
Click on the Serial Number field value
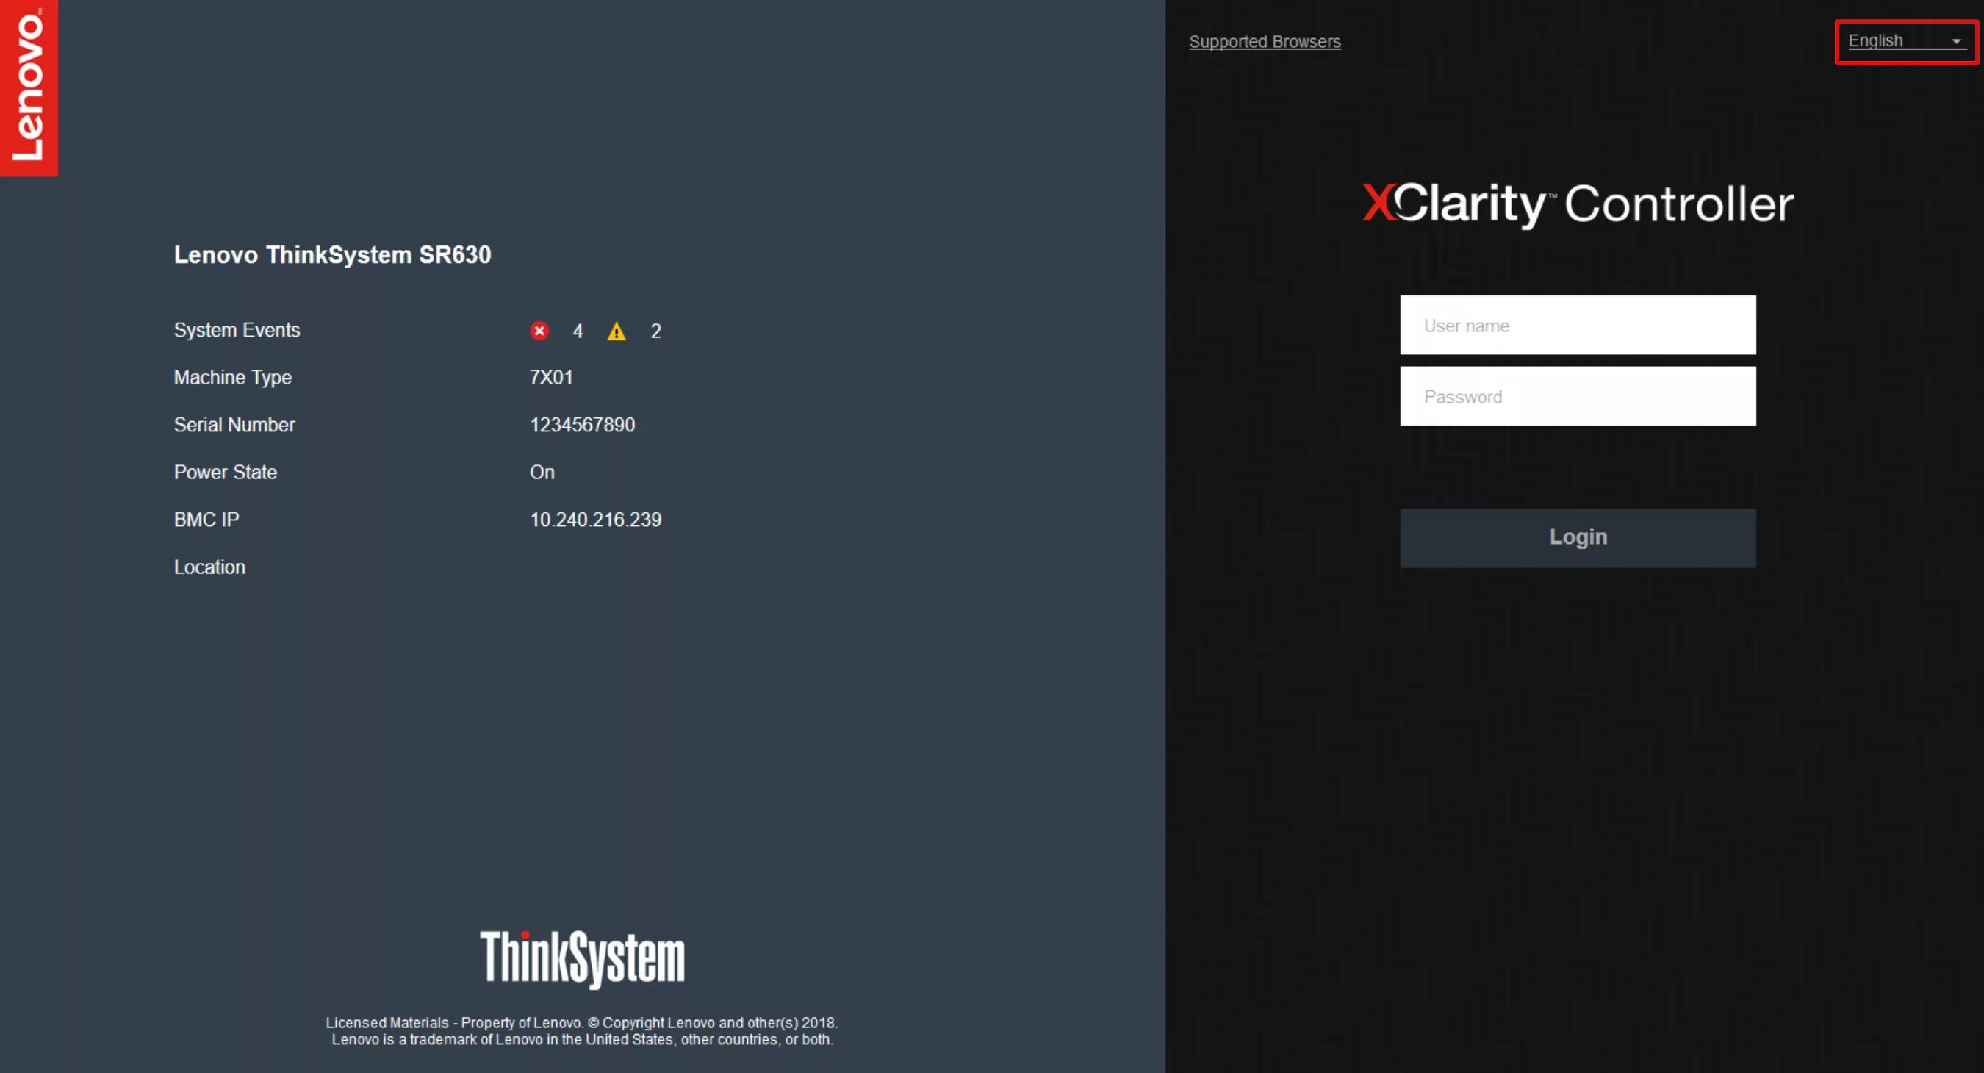pos(578,424)
